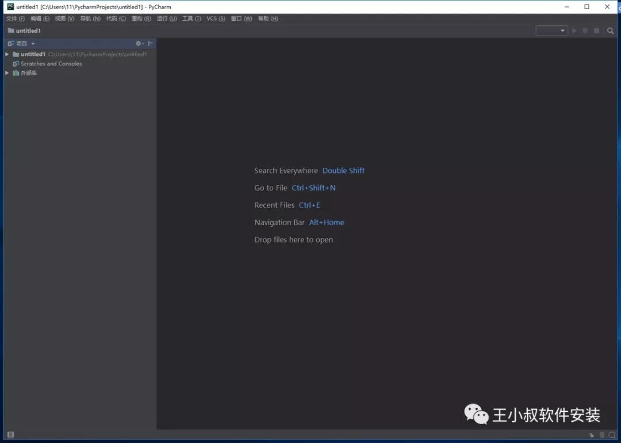Click the Ctrl+E shortcut text
621x443 pixels.
[309, 205]
